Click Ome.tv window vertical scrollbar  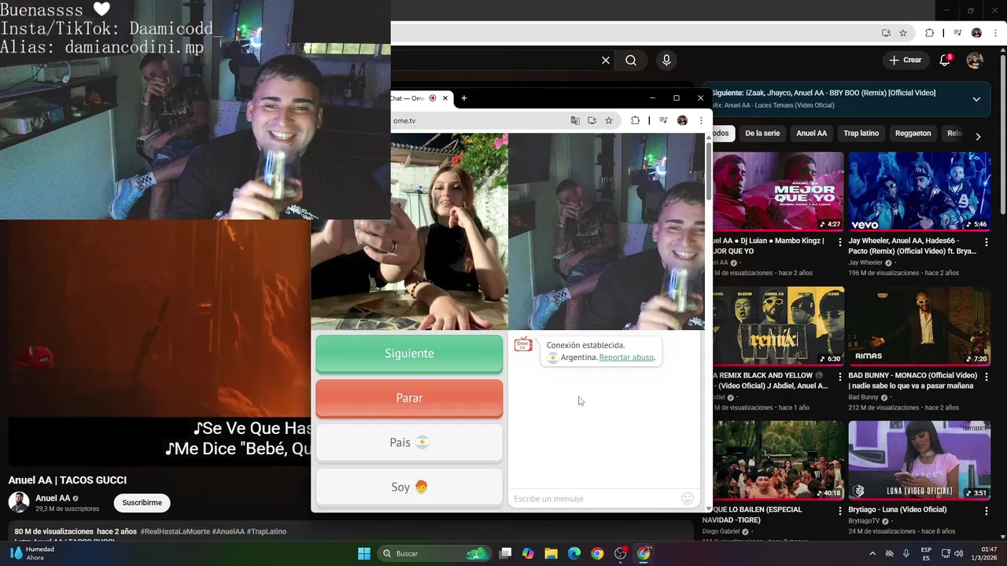[708, 173]
